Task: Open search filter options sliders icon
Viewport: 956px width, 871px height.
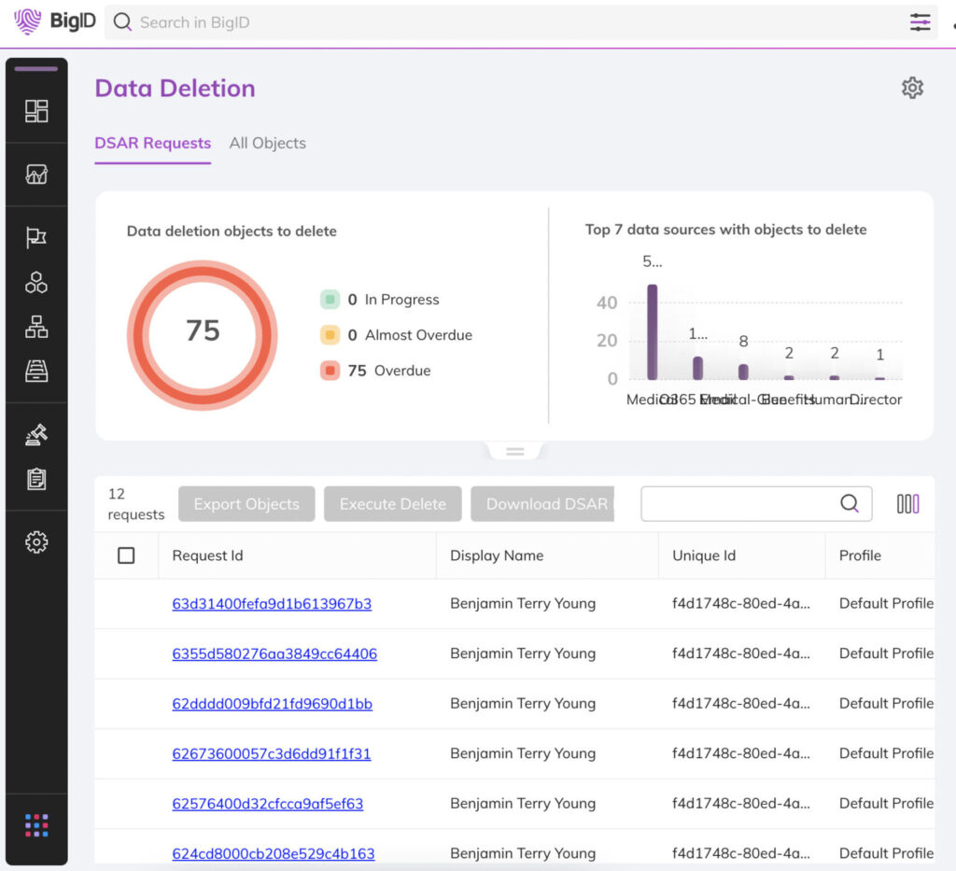Action: click(x=921, y=22)
